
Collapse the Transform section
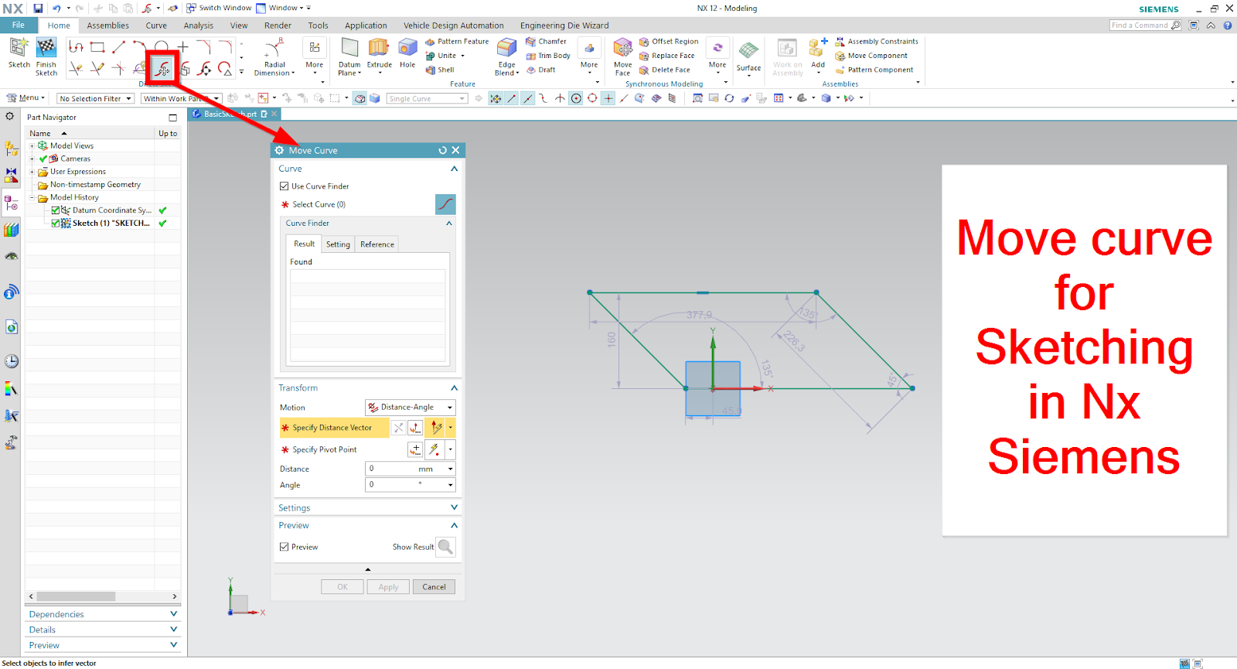[x=454, y=388]
